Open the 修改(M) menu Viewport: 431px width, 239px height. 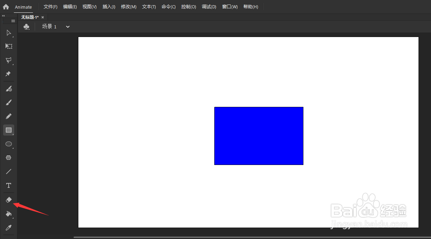coord(129,7)
